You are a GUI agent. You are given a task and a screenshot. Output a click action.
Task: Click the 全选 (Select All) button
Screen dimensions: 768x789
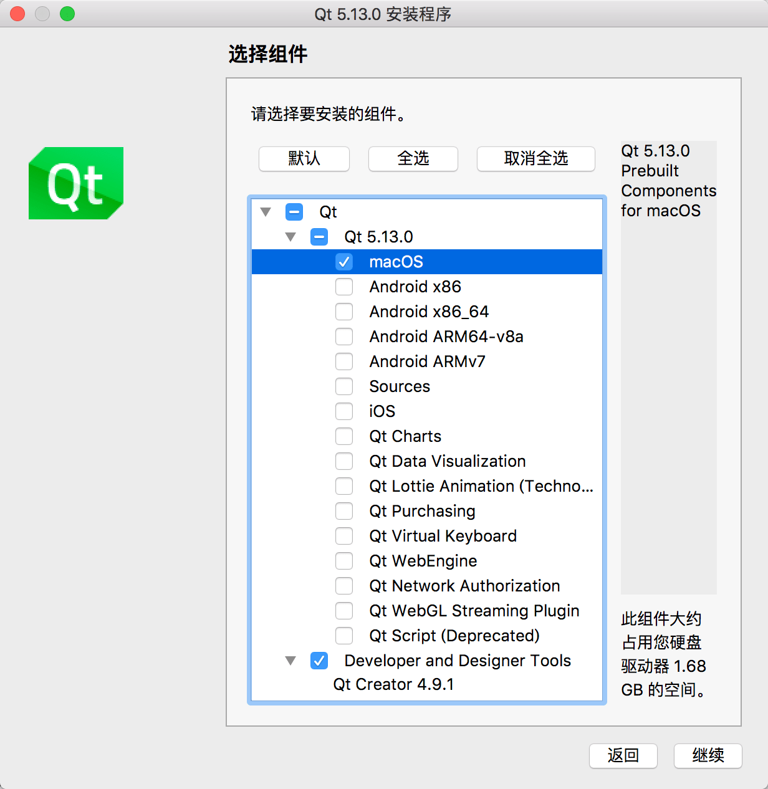pos(413,158)
